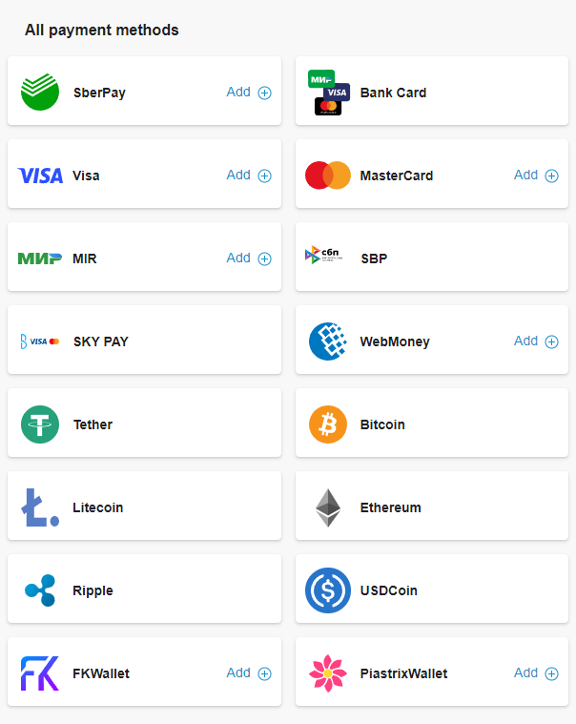The image size is (576, 724).
Task: Click Add beside FKWallet
Action: pos(249,673)
